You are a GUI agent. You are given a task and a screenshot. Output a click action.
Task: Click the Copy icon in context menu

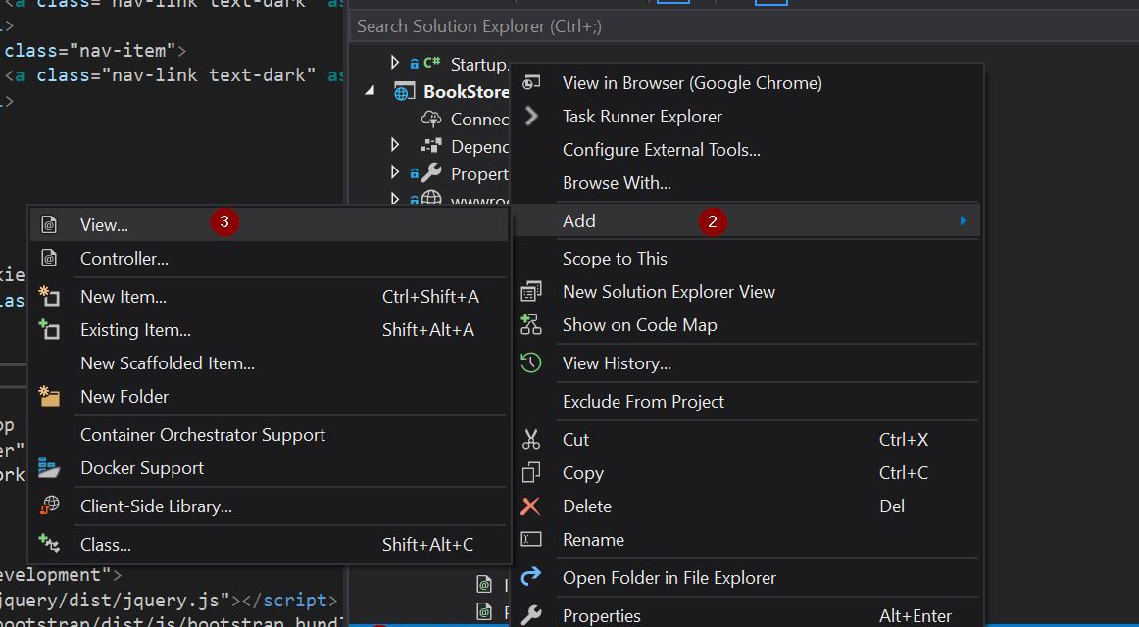[531, 473]
